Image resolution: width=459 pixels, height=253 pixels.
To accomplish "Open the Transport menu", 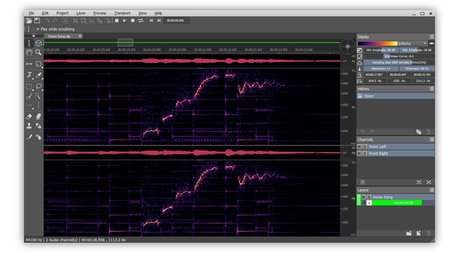I will pyautogui.click(x=122, y=13).
